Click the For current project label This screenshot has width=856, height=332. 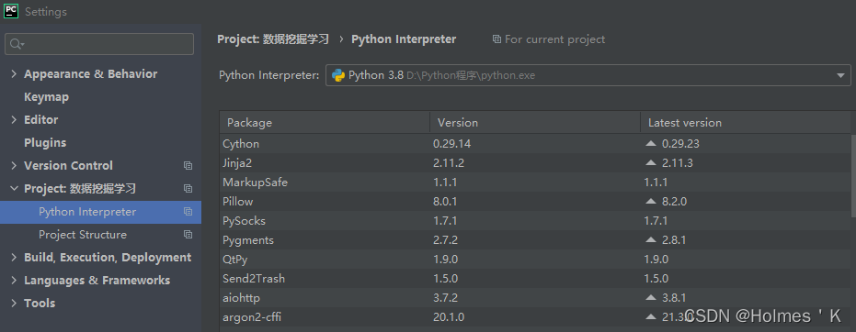click(554, 39)
